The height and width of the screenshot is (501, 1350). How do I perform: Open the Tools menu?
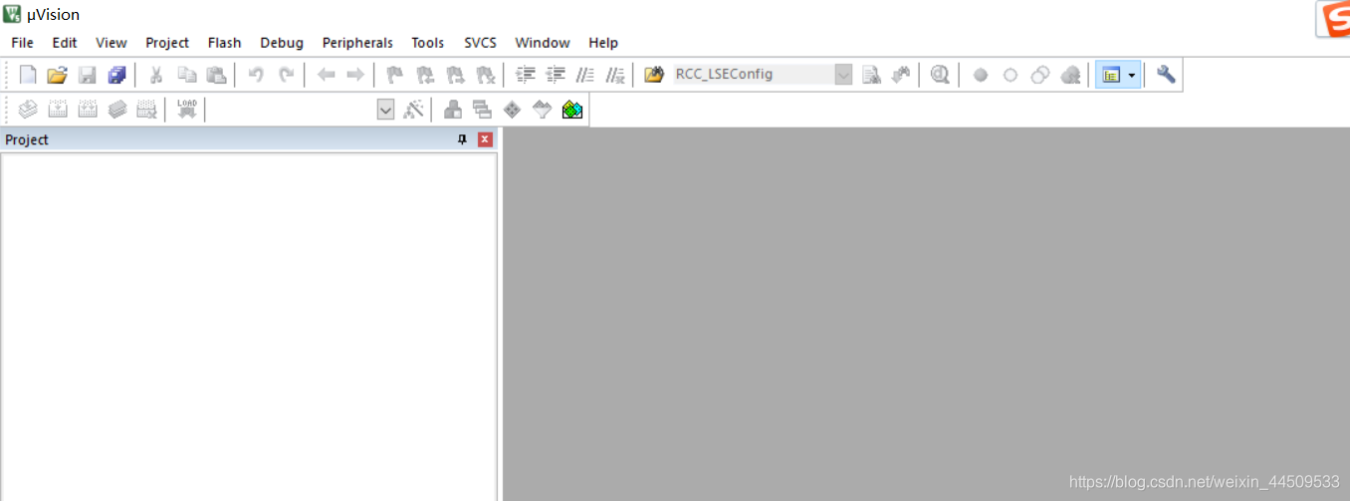[428, 43]
